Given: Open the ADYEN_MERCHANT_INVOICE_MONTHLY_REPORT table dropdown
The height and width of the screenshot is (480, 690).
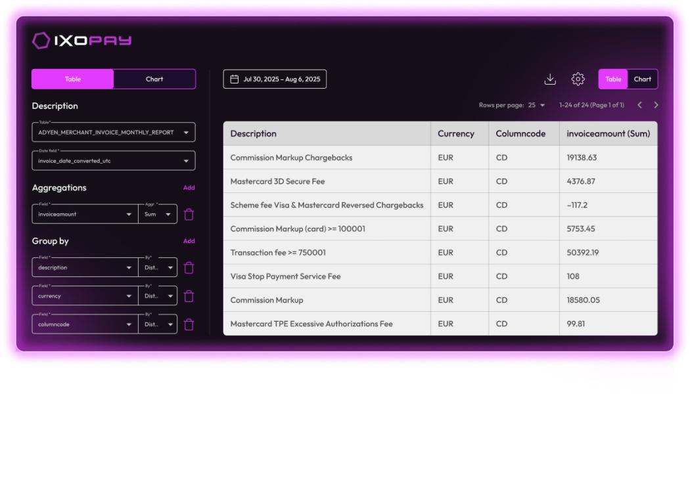Looking at the screenshot, I should coord(113,133).
